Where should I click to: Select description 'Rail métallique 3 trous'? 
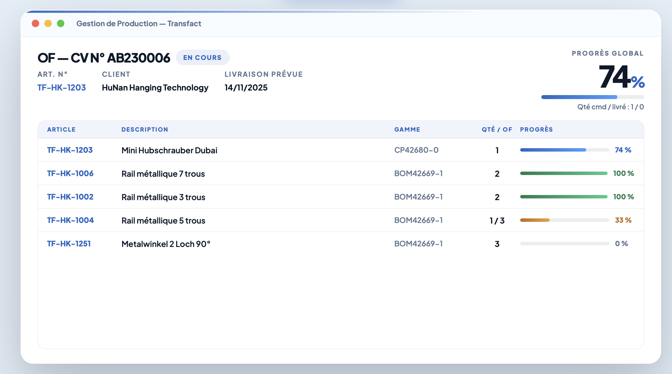tap(163, 197)
